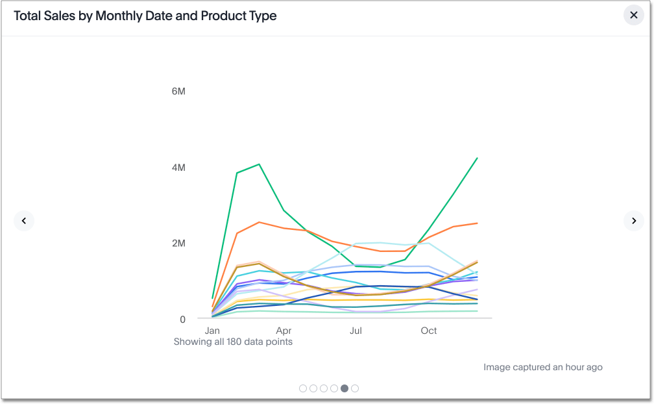Click the Oct x-axis label
654x404 pixels.
click(x=429, y=331)
